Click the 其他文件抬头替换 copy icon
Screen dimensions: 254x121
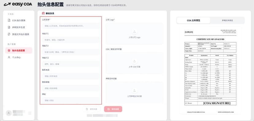[x=9, y=34]
